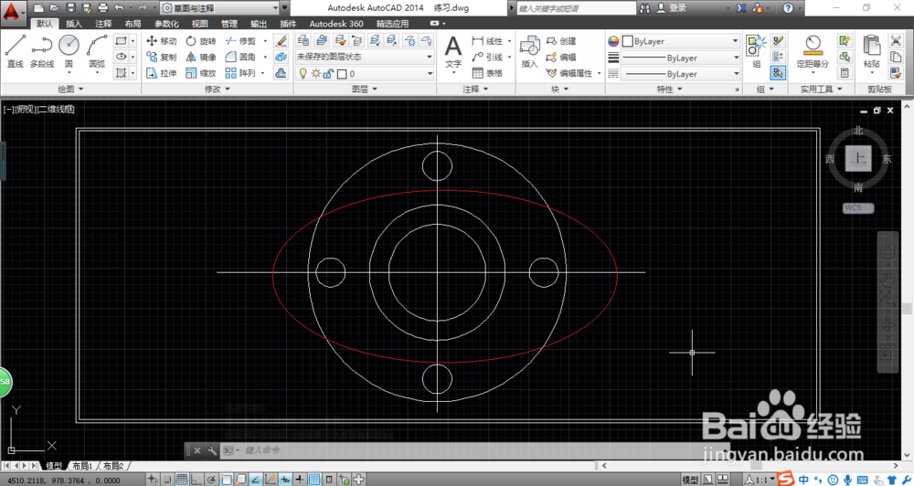Screen dimensions: 914x486
Task: Click the 修剪 (Trim) tool
Action: point(240,41)
